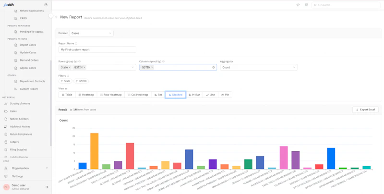Switch view to Table
The height and width of the screenshot is (194, 384).
click(67, 95)
